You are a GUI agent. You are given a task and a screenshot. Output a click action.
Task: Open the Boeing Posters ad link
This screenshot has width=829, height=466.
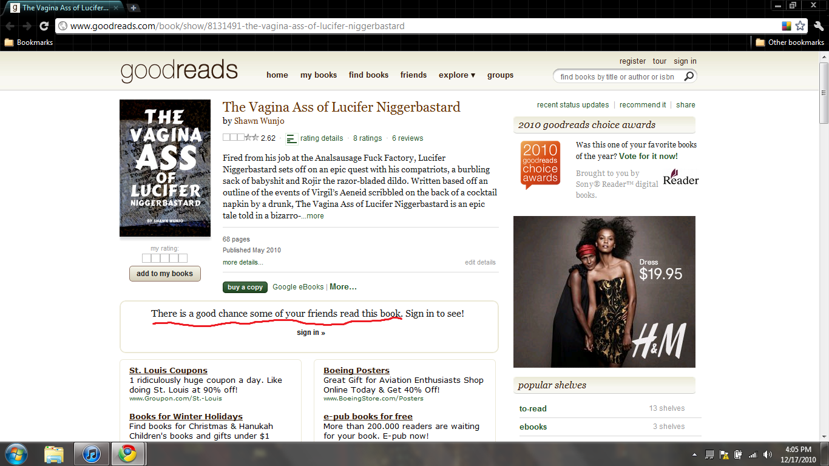(356, 371)
